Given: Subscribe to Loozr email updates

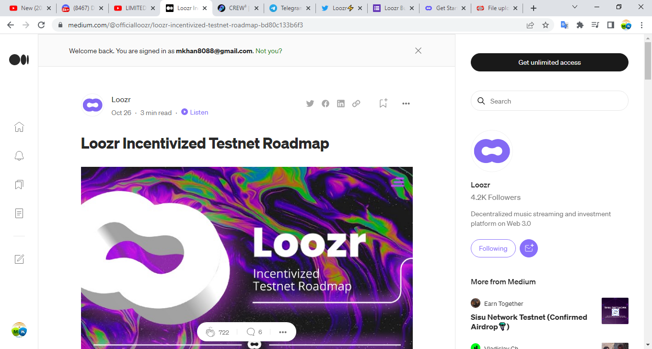Looking at the screenshot, I should coord(529,248).
